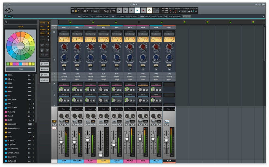This screenshot has height=167, width=269.
Task: Select the yellow mixer view icon
Action: tap(76, 11)
